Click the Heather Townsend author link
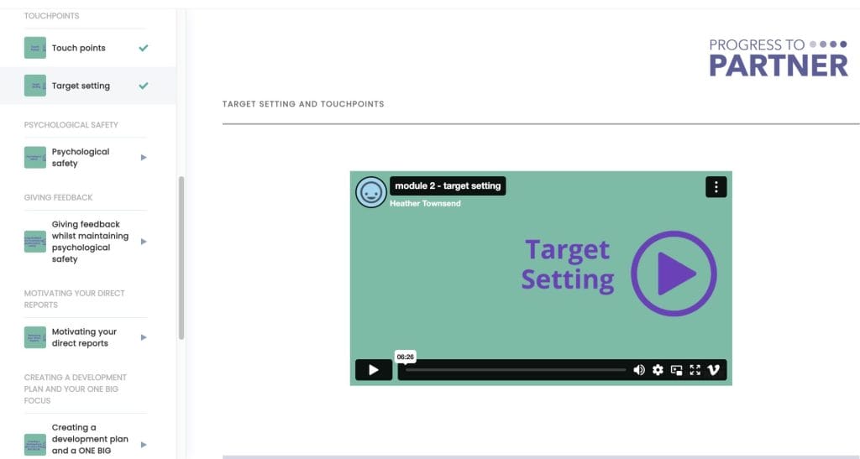The width and height of the screenshot is (860, 459). [x=425, y=203]
